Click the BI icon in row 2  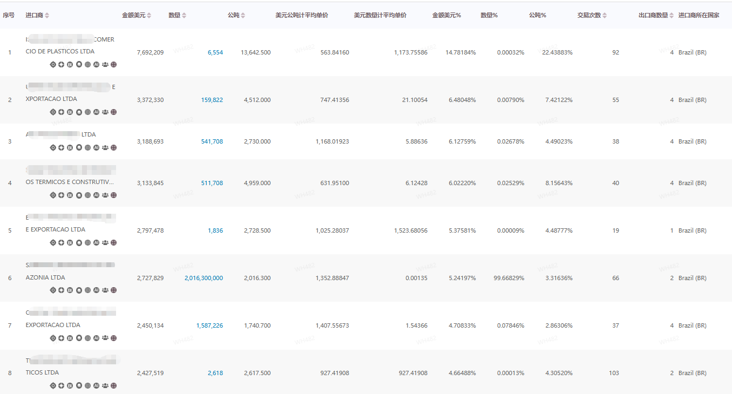[x=70, y=112]
